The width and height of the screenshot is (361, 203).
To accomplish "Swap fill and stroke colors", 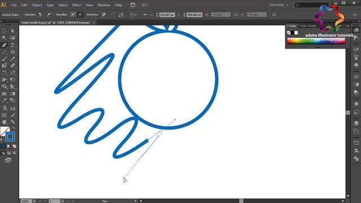I will coord(14,128).
